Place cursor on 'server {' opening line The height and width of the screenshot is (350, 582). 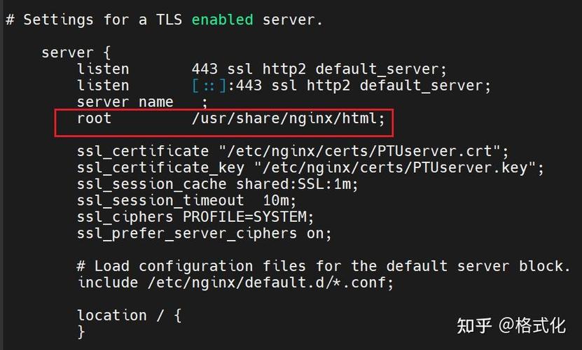tap(76, 52)
